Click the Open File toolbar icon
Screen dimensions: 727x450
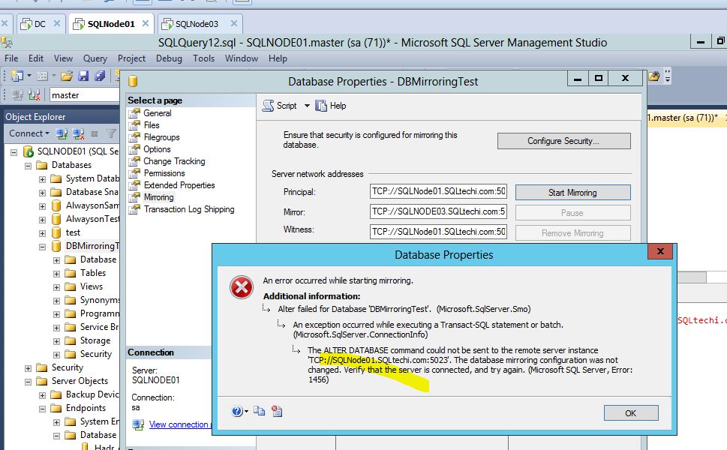66,76
